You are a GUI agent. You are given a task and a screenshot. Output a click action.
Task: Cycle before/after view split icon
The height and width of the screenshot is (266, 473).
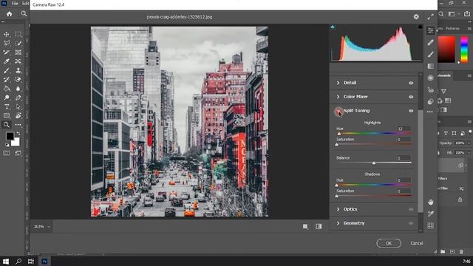(x=319, y=227)
